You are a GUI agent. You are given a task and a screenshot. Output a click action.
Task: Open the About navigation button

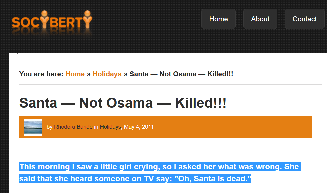[x=260, y=19]
